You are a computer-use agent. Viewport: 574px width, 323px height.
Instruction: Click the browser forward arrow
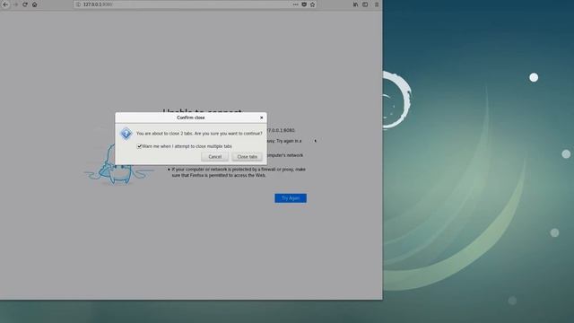click(x=15, y=4)
